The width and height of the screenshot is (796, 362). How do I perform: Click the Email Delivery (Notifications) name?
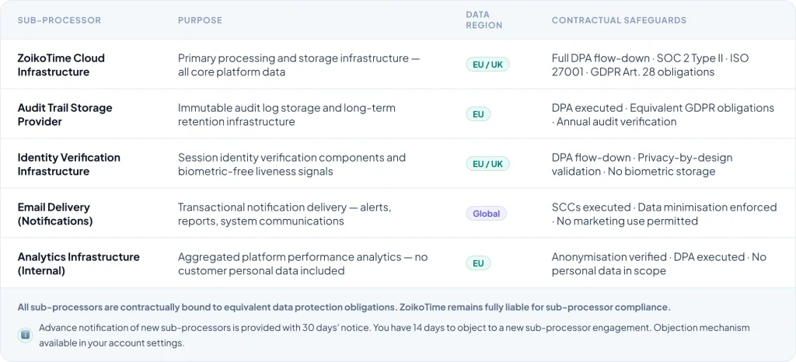pos(54,214)
